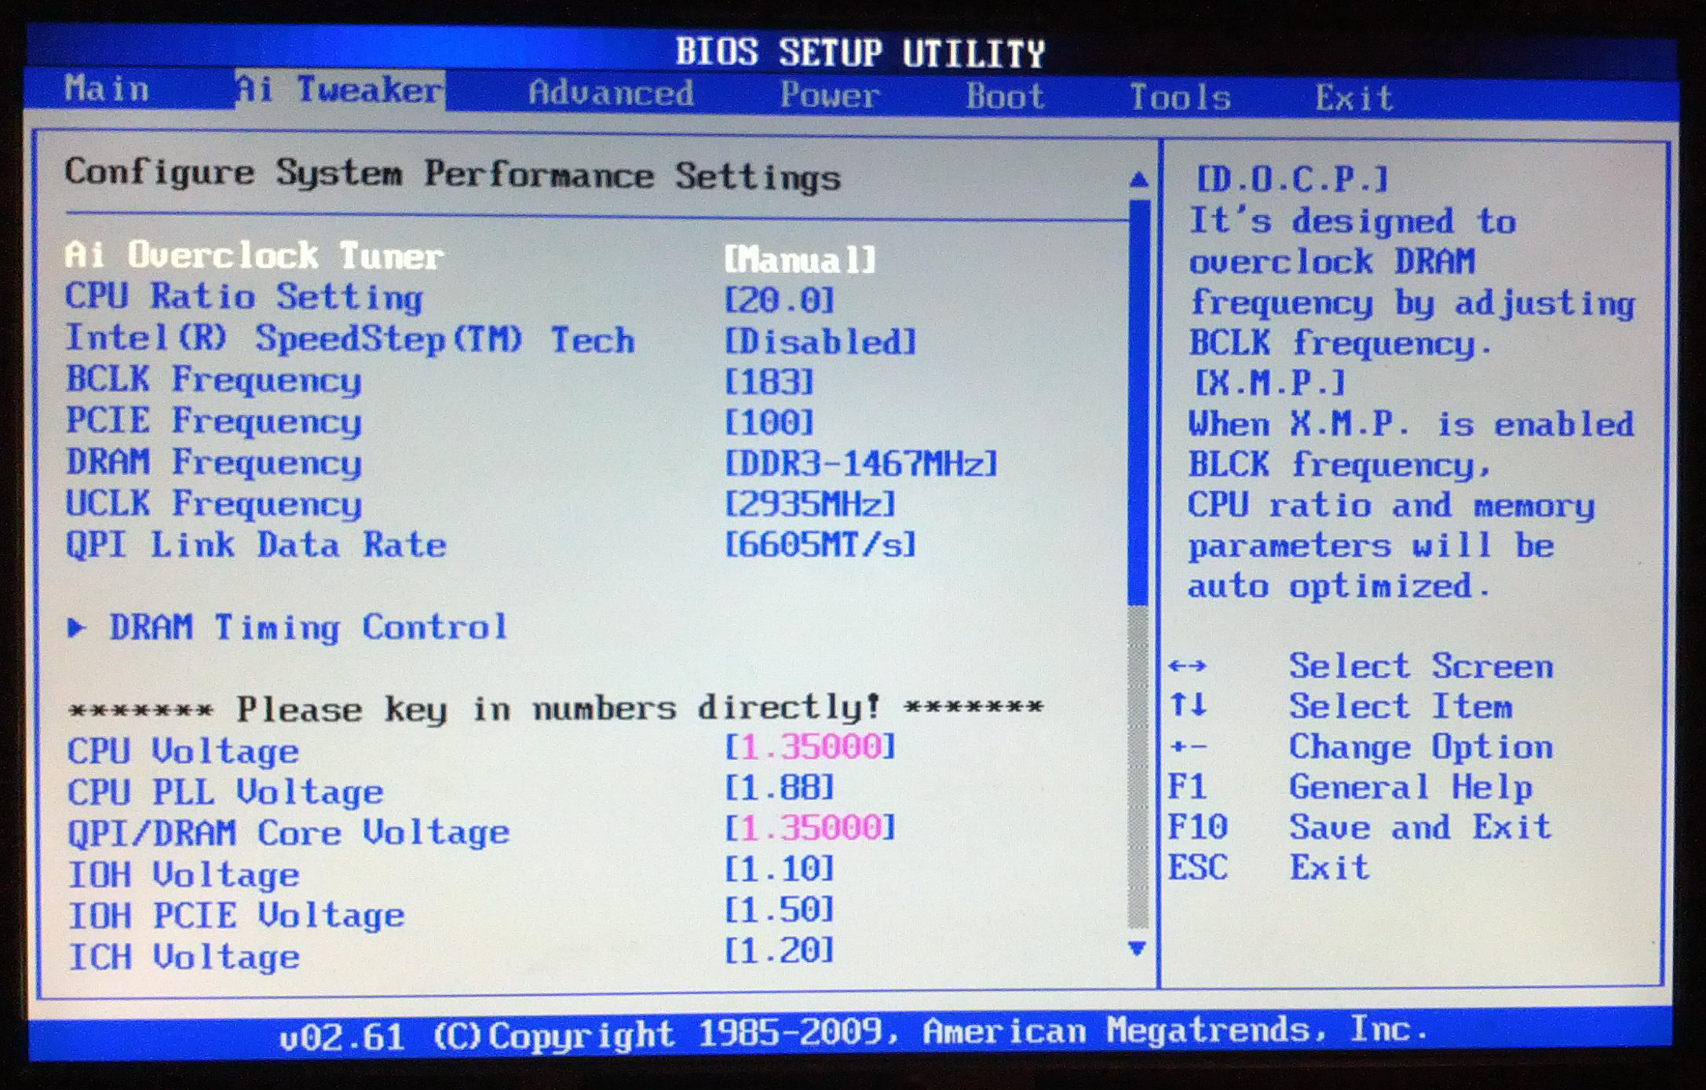1706x1090 pixels.
Task: Open the Ai Overclock Tuner Manual option
Action: (799, 260)
